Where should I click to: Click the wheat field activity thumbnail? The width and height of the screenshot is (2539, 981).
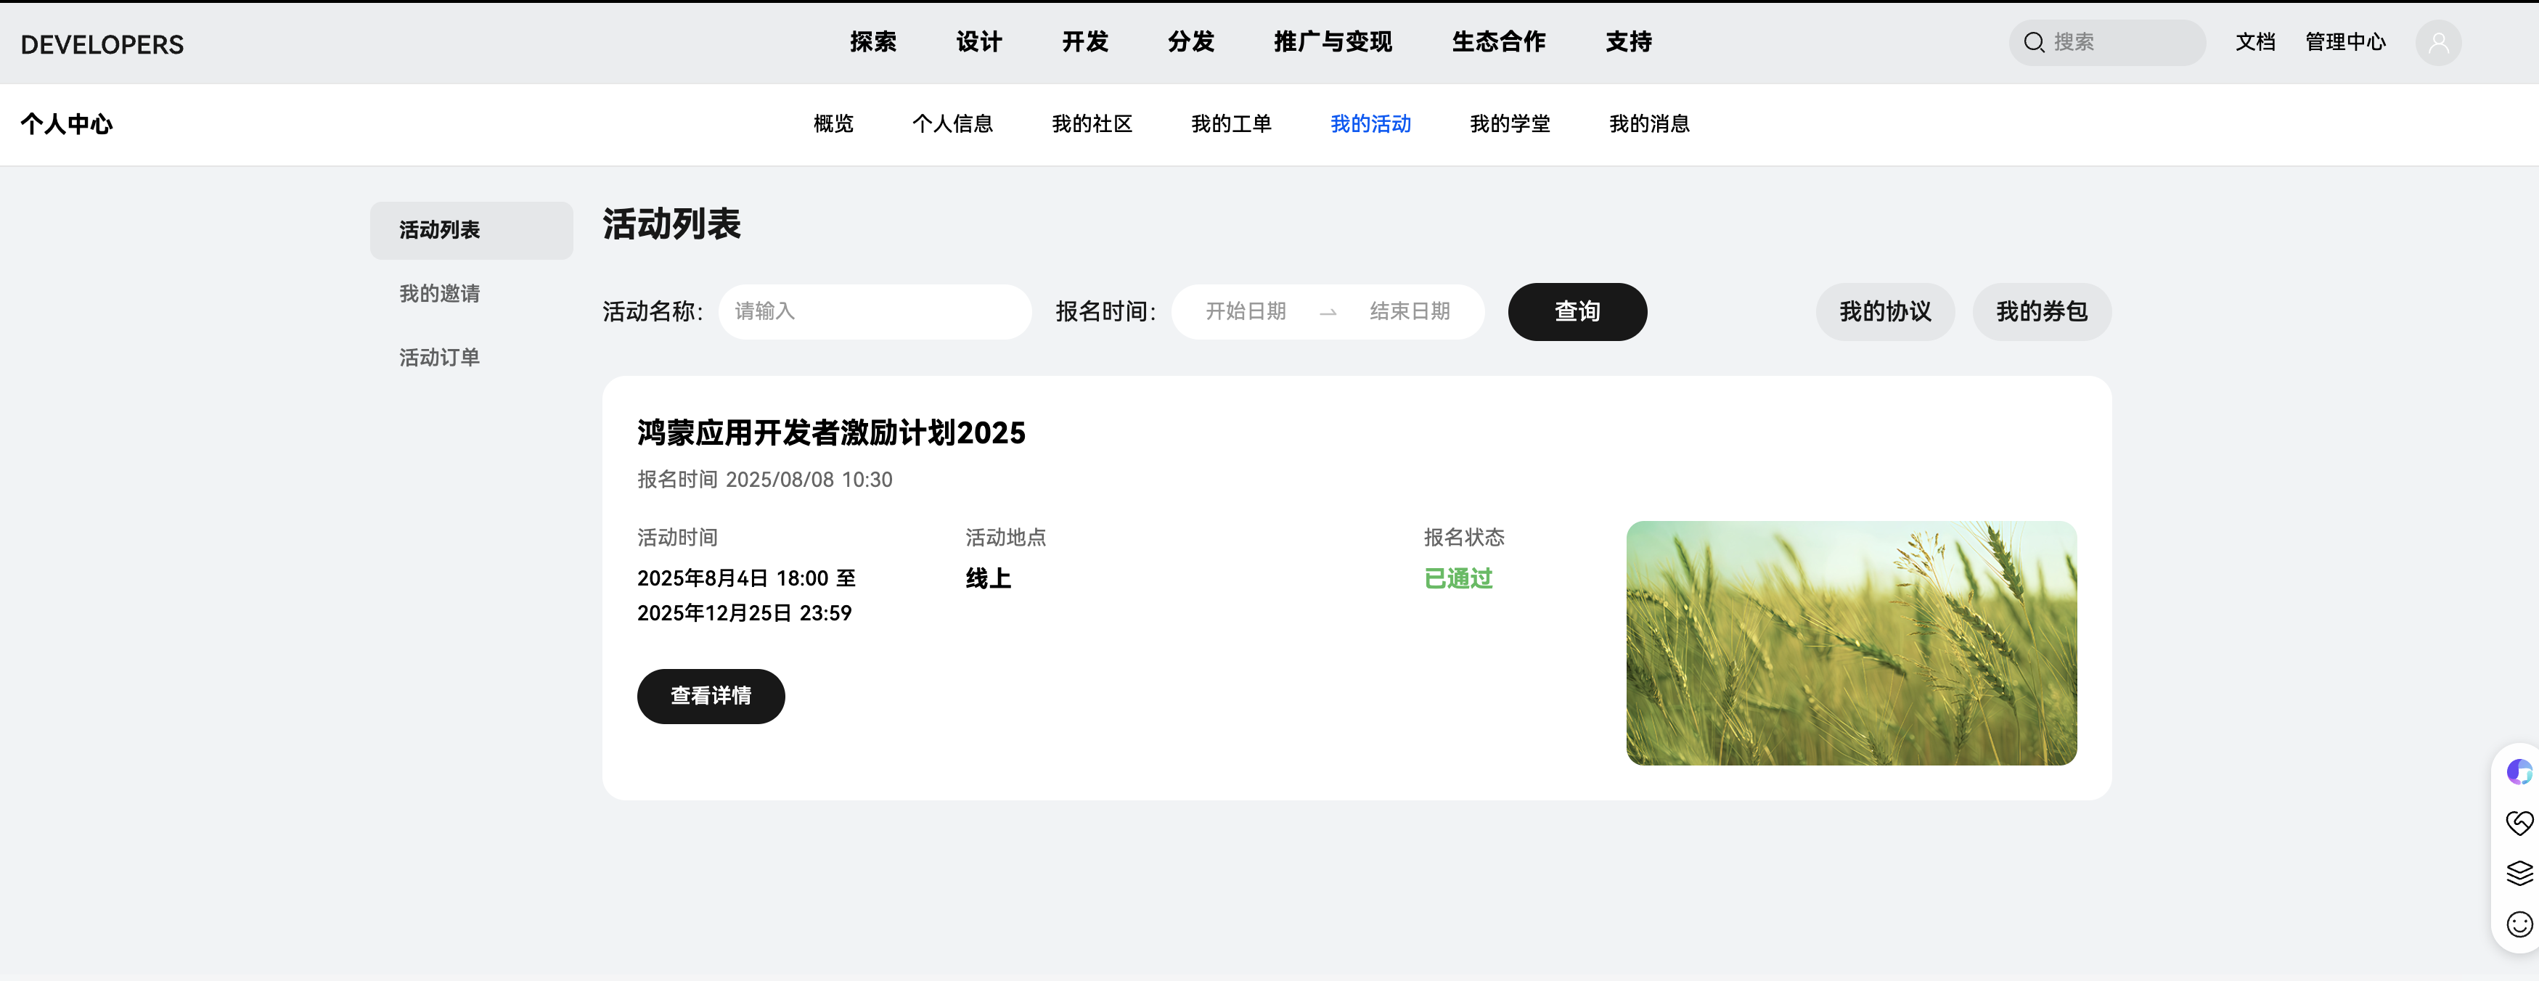tap(1850, 643)
